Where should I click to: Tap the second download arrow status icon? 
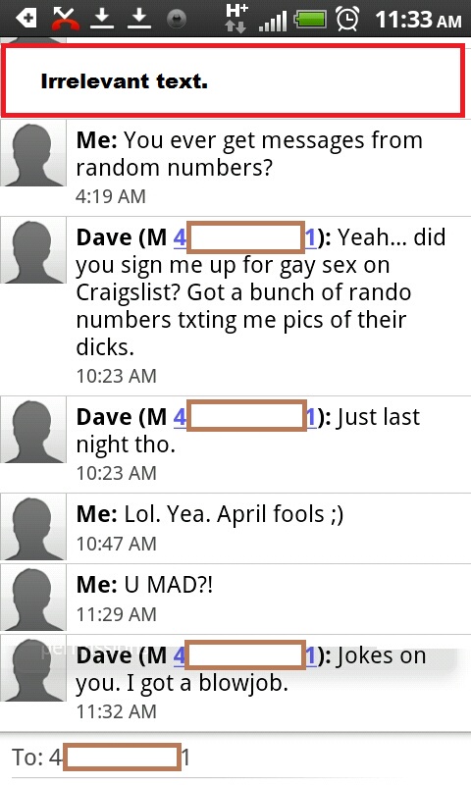[x=139, y=19]
